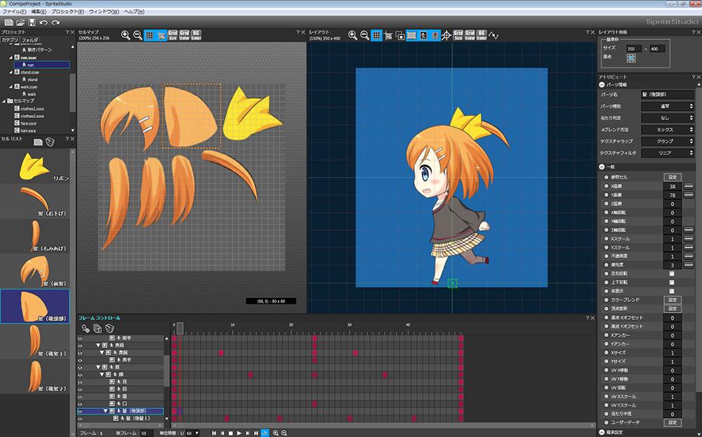The image size is (702, 437).
Task: Open the ウィンドウ(W) menu
Action: 104,12
